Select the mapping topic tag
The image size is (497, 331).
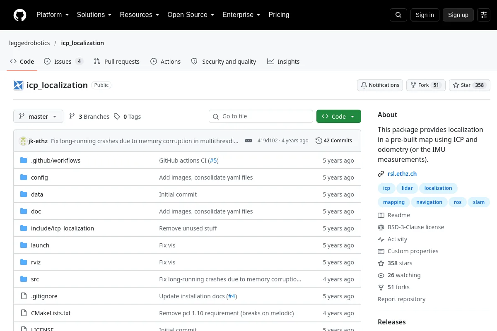(x=394, y=202)
